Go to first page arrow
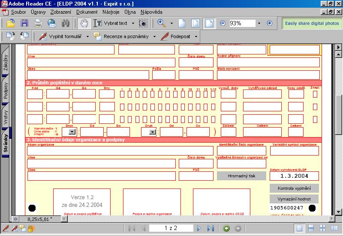This screenshot has width=343, height=236. point(132,228)
